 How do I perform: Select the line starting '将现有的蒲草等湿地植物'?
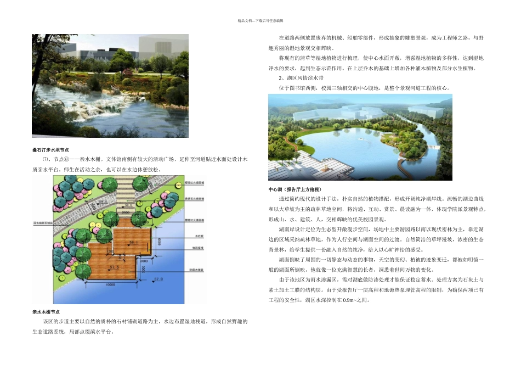coord(381,58)
